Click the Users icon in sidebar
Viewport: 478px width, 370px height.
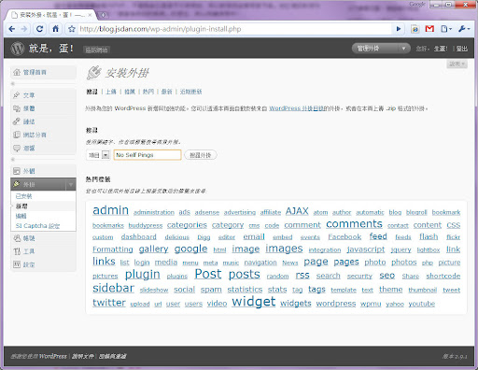17,238
